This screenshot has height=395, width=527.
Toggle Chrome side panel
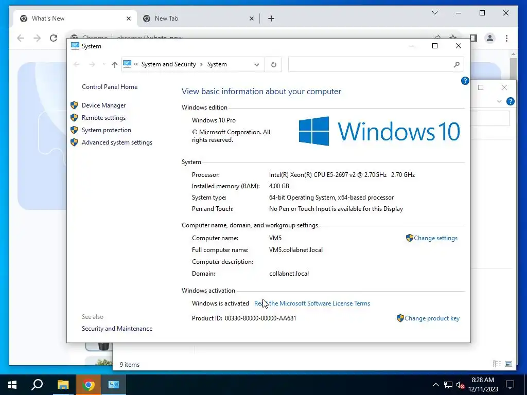pos(473,38)
